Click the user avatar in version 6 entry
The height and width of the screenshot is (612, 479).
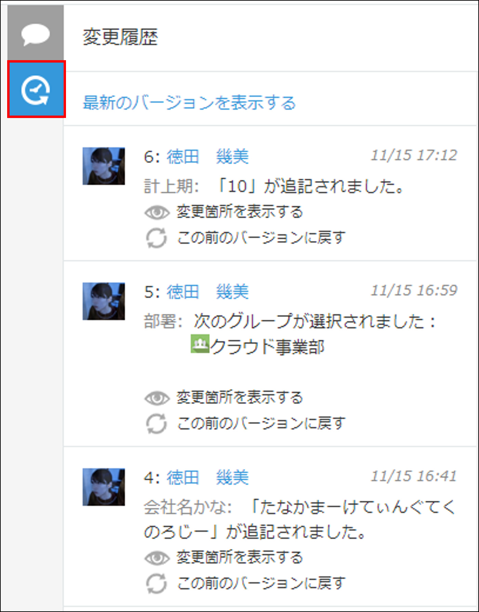pyautogui.click(x=104, y=166)
